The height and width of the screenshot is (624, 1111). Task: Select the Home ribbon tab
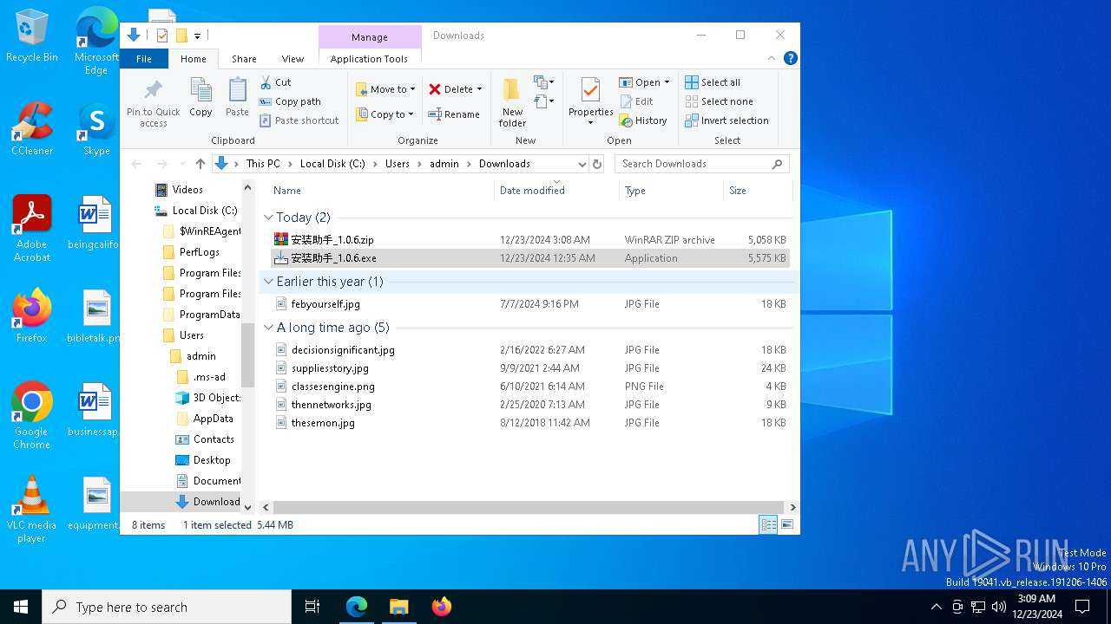point(193,59)
